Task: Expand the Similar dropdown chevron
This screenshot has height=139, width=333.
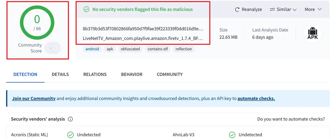Action: tap(294, 10)
